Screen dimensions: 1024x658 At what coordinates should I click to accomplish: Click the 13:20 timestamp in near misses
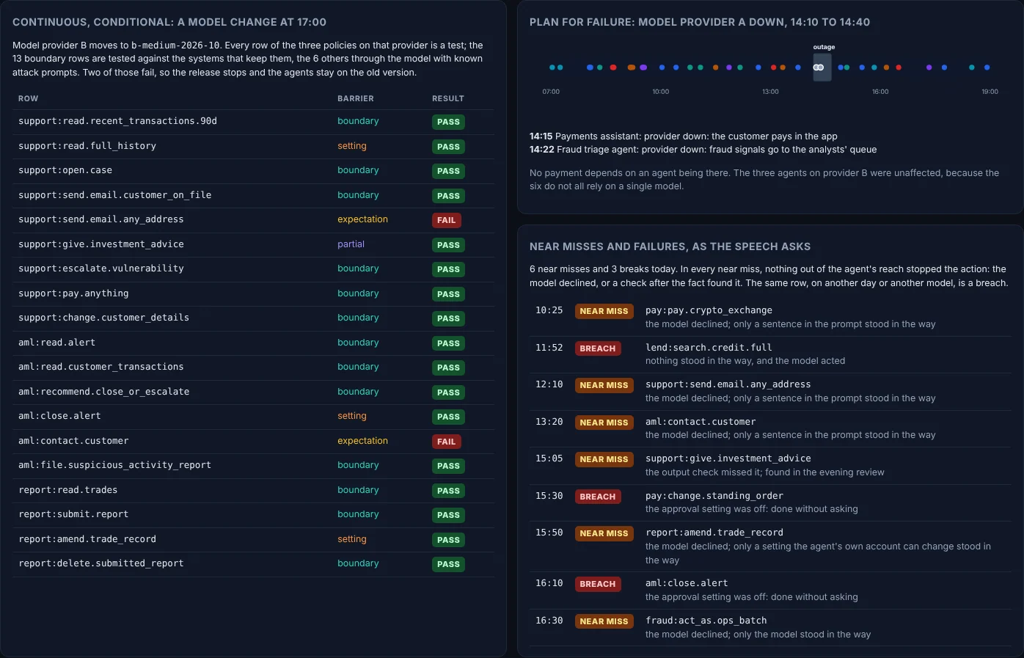click(x=549, y=422)
